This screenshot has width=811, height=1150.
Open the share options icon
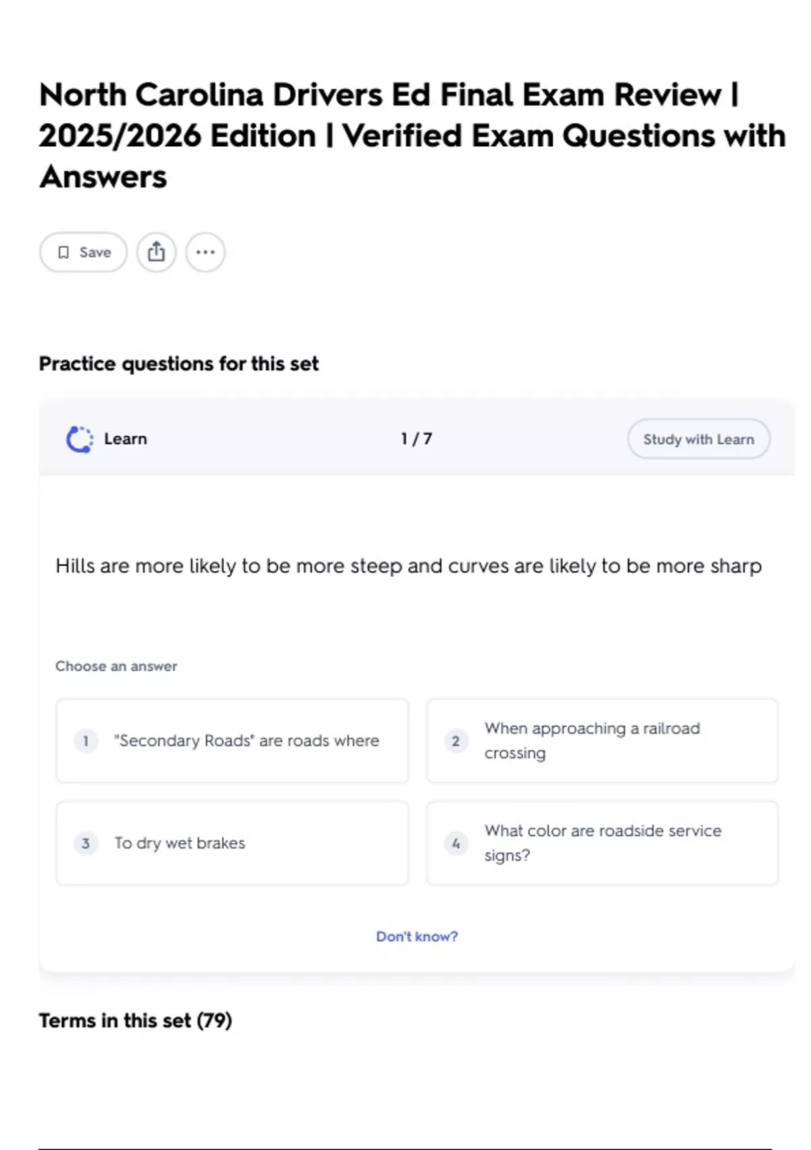(156, 252)
